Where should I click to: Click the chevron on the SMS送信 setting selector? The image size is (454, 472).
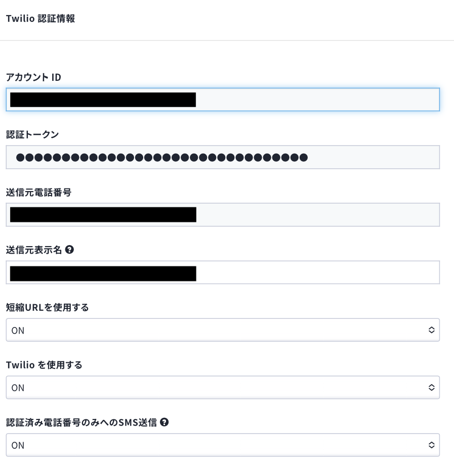[x=432, y=445]
